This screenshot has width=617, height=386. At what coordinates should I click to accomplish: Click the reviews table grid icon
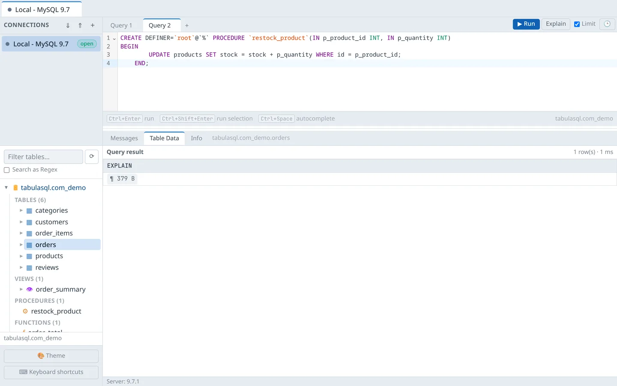[x=29, y=268]
